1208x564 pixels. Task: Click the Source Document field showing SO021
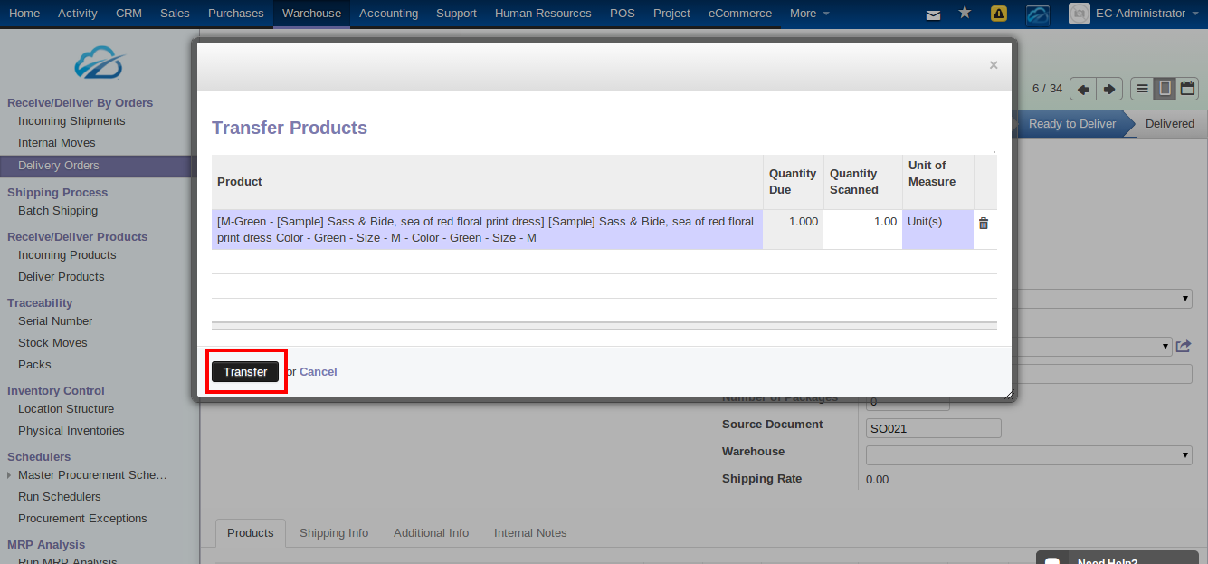[x=933, y=427]
